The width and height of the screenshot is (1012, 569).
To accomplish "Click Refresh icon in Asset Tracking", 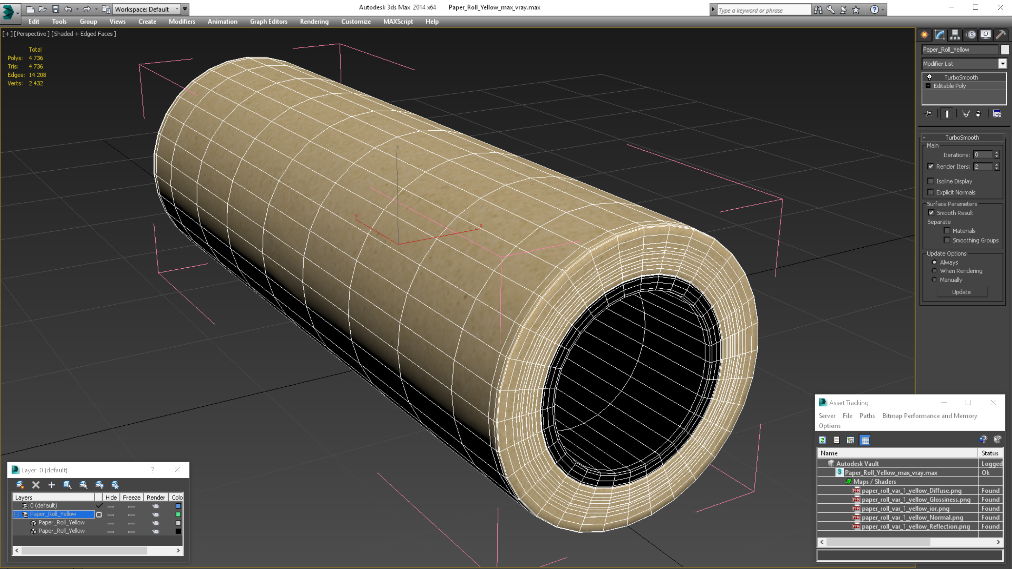I will (x=822, y=440).
